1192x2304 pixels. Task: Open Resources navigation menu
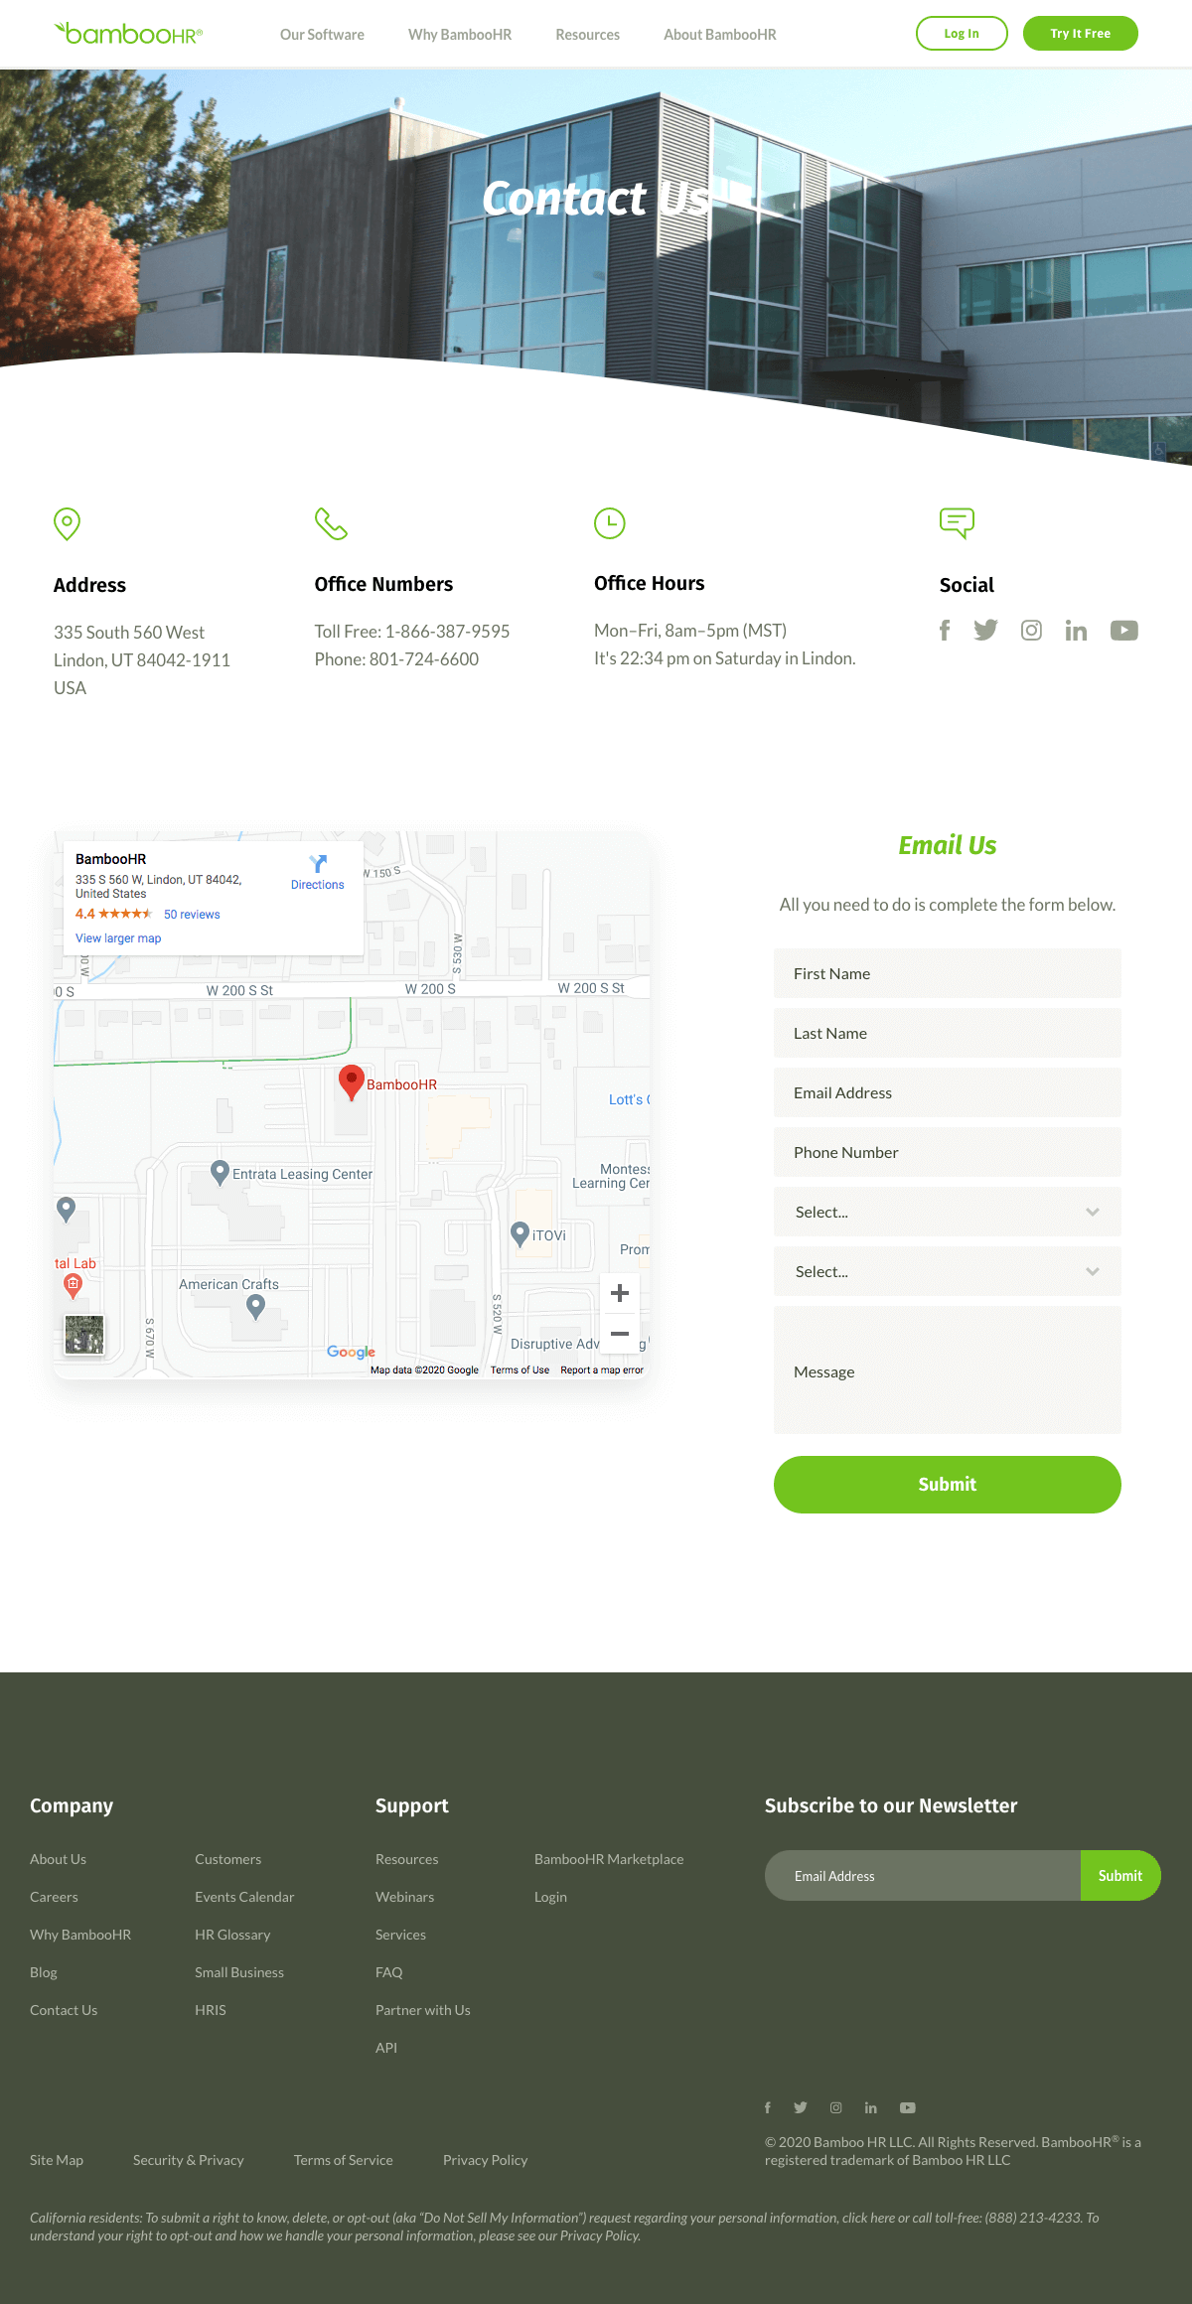coord(588,35)
